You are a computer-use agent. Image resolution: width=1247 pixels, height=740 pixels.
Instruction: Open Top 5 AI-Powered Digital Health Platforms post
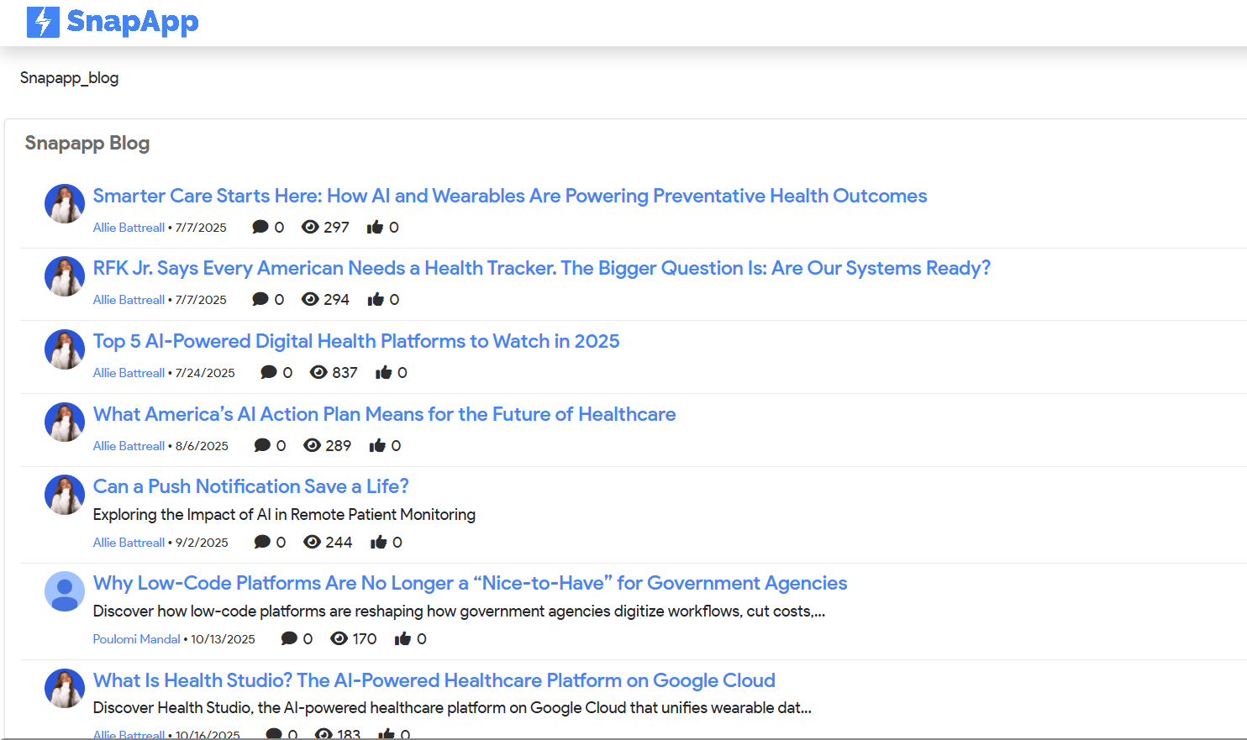(x=356, y=341)
